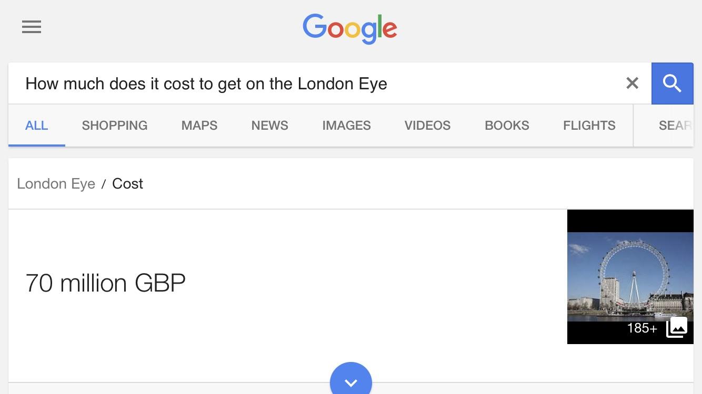The width and height of the screenshot is (702, 394).
Task: Click the Cost breadcrumb label
Action: click(128, 184)
